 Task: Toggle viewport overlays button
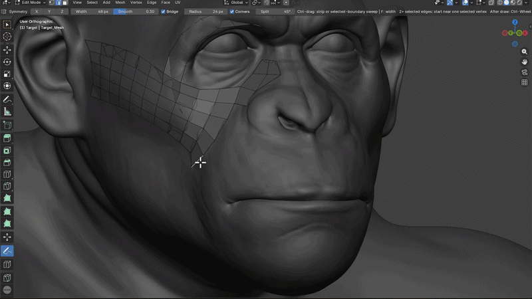465,3
